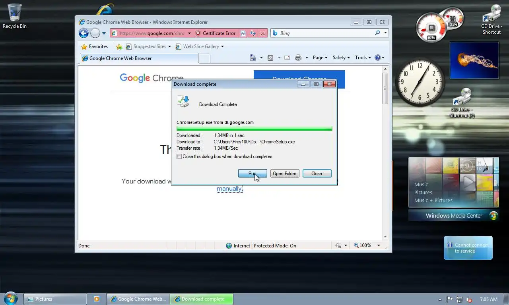Click the Close button in the Download complete dialog
509x305 pixels.
tap(317, 174)
